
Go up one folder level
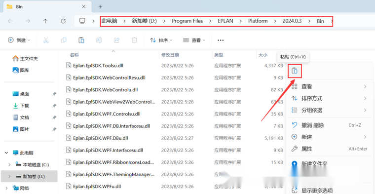[45, 21]
